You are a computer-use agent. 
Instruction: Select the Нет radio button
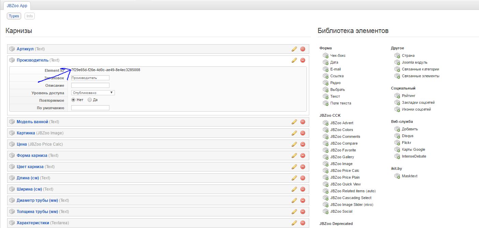[73, 100]
